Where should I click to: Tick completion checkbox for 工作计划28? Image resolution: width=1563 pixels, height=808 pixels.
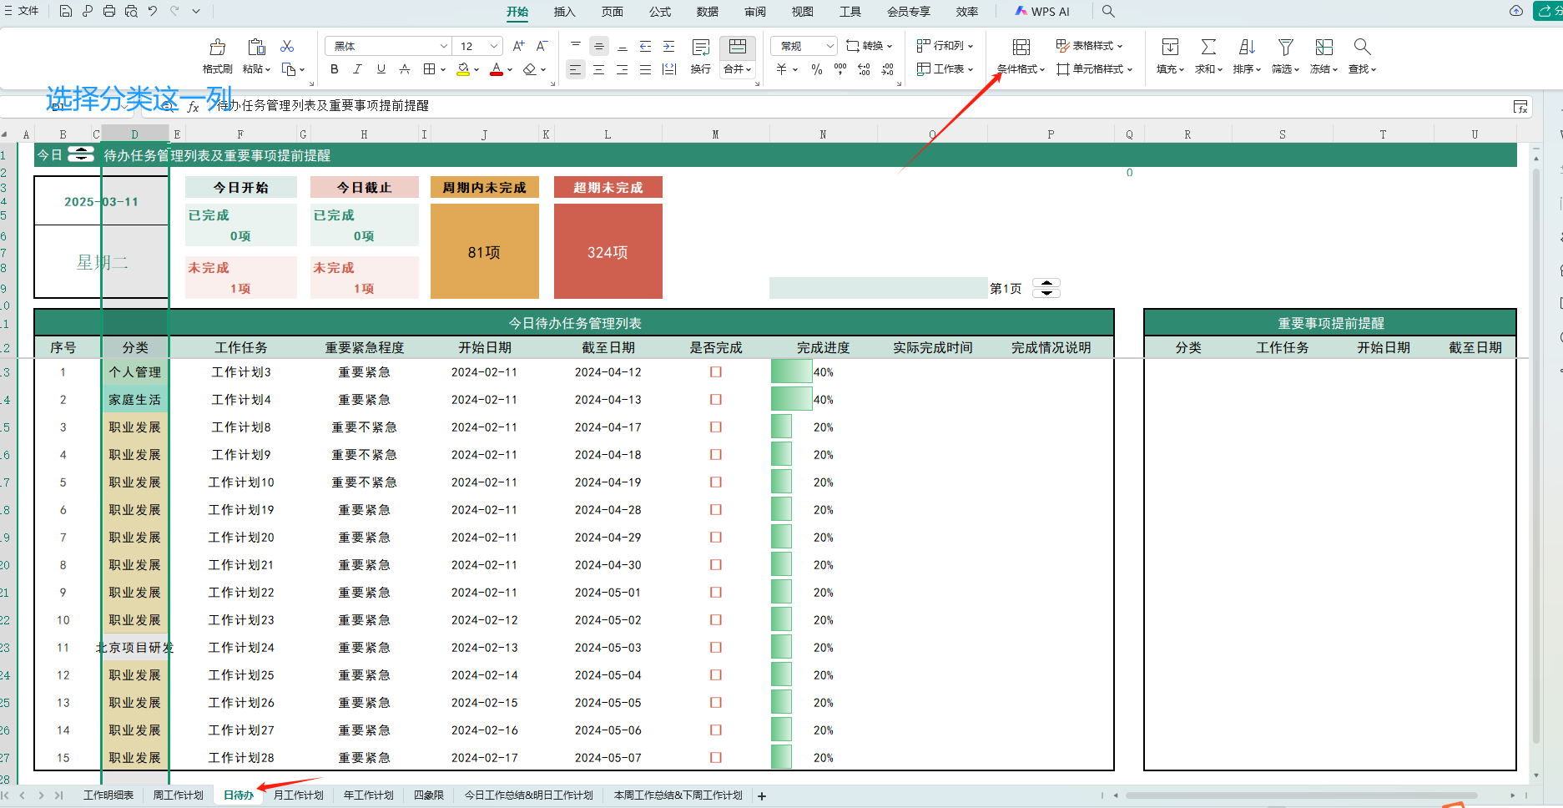(716, 758)
